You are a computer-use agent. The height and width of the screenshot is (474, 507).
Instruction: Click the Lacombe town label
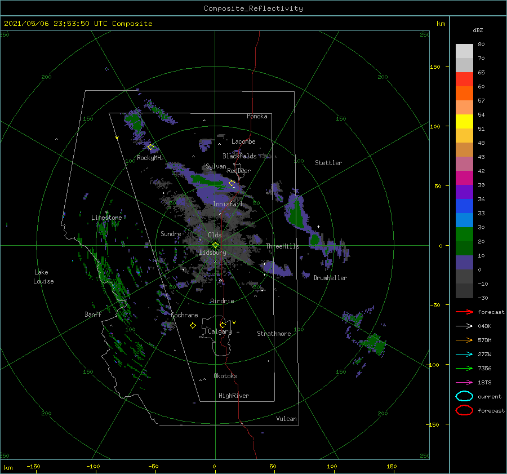(x=243, y=141)
